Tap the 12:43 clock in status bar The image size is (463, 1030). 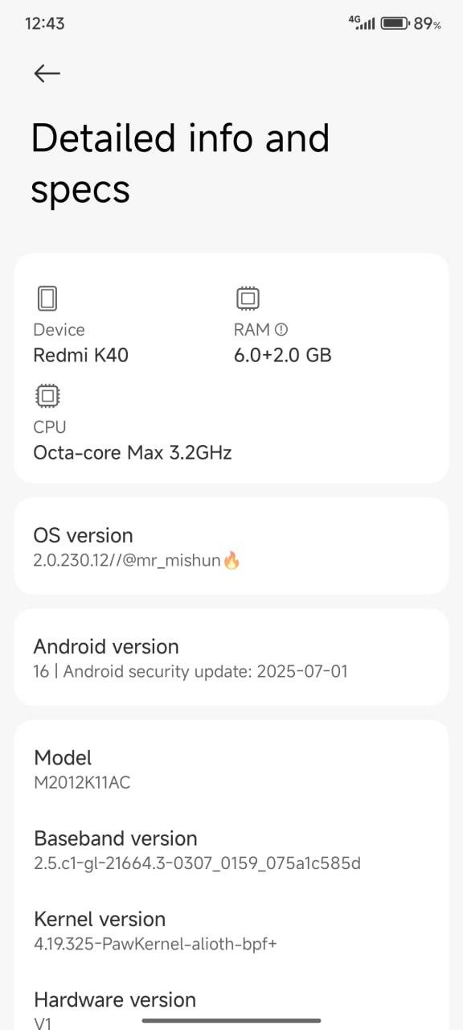[x=45, y=23]
